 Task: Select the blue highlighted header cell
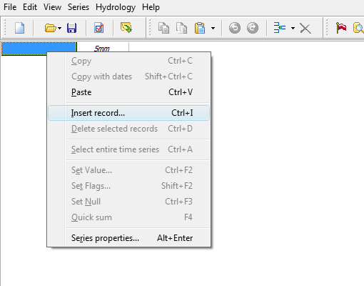39,49
